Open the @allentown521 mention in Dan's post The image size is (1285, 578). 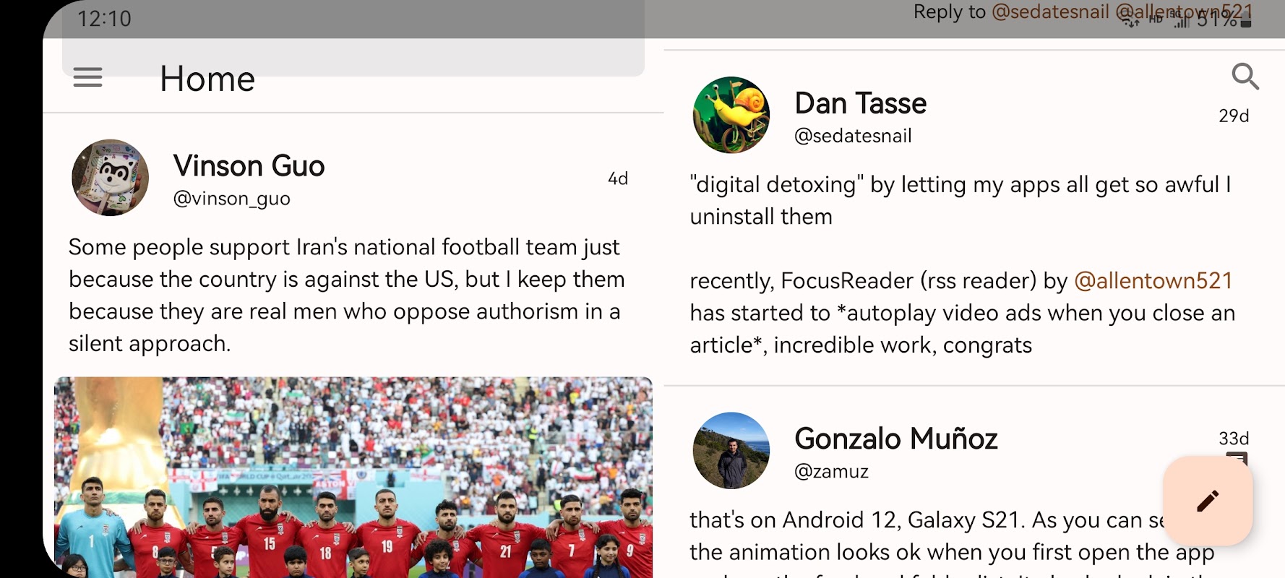[1153, 280]
